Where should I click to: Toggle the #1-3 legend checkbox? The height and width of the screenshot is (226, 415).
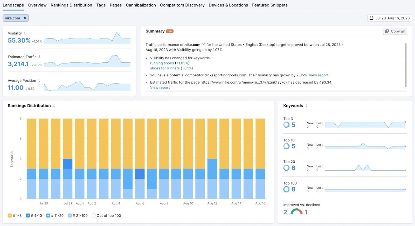tap(10, 215)
